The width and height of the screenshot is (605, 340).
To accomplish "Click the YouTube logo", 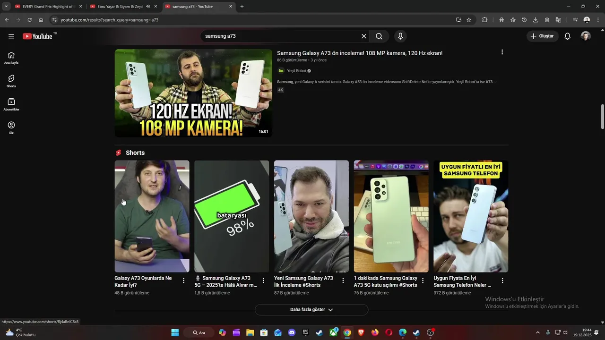I will tap(37, 36).
